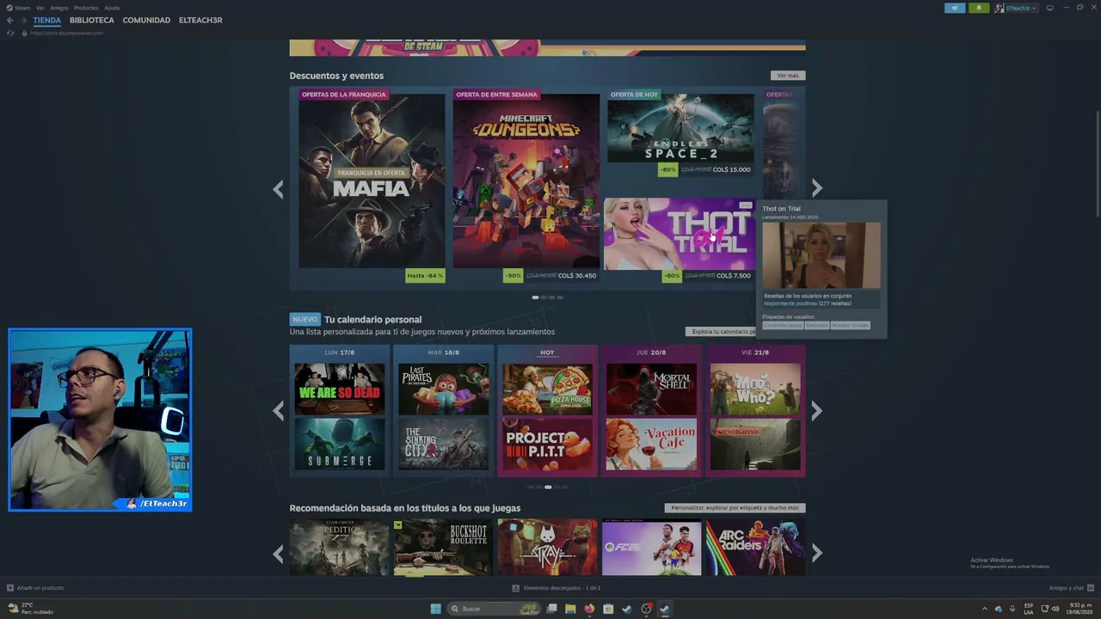Open the Clair Obscur Expedition recommendation
This screenshot has height=619, width=1101.
(339, 547)
